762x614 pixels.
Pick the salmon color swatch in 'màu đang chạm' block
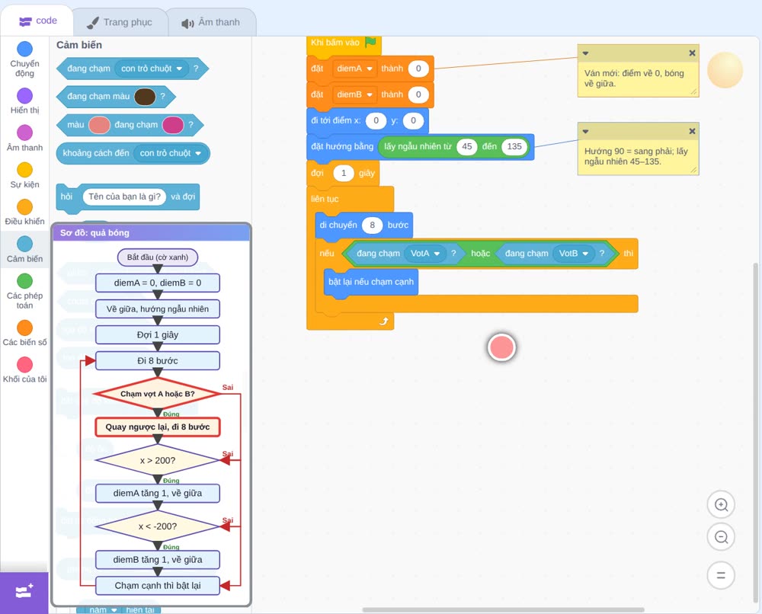[x=99, y=125]
